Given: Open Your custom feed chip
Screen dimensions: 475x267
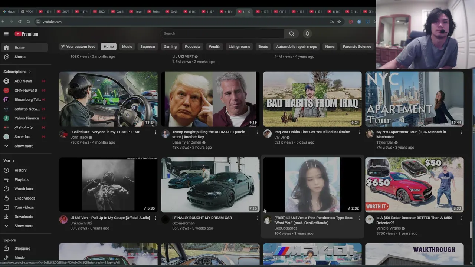Looking at the screenshot, I should [x=78, y=47].
